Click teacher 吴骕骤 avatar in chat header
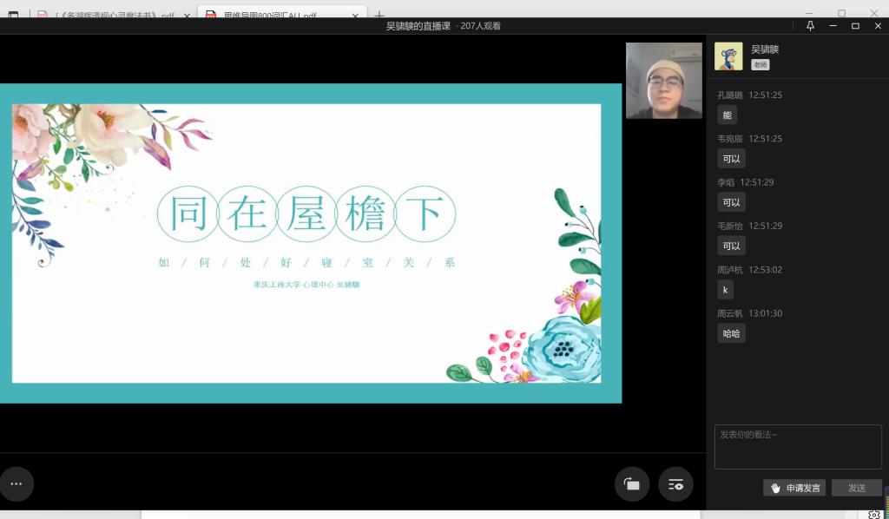This screenshot has height=519, width=889. click(728, 56)
